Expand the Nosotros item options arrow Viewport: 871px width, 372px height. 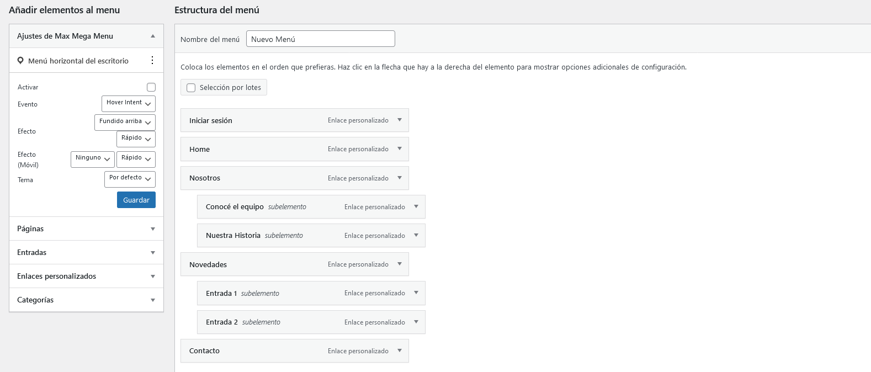point(400,178)
